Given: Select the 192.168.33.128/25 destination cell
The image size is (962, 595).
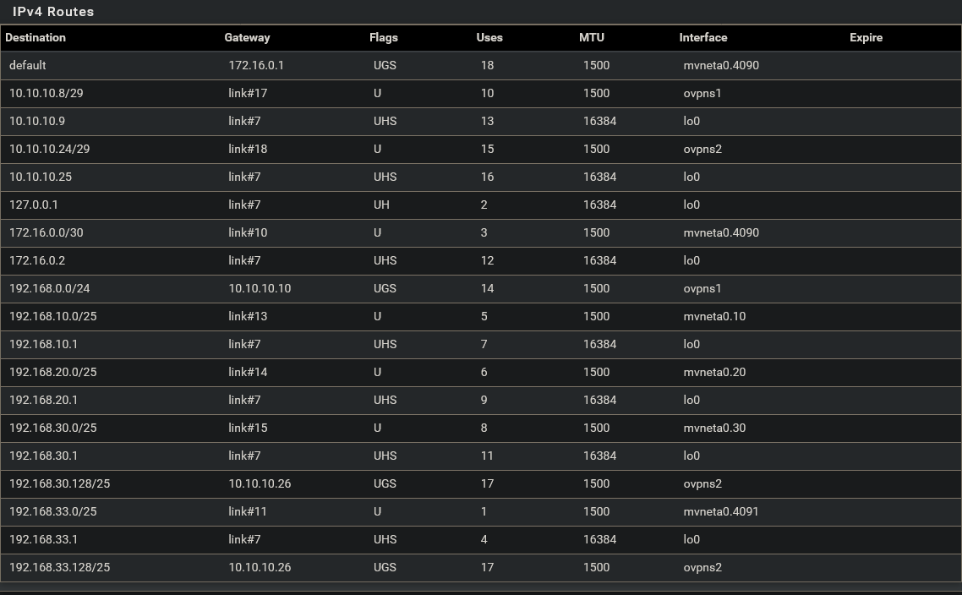Looking at the screenshot, I should tap(59, 567).
